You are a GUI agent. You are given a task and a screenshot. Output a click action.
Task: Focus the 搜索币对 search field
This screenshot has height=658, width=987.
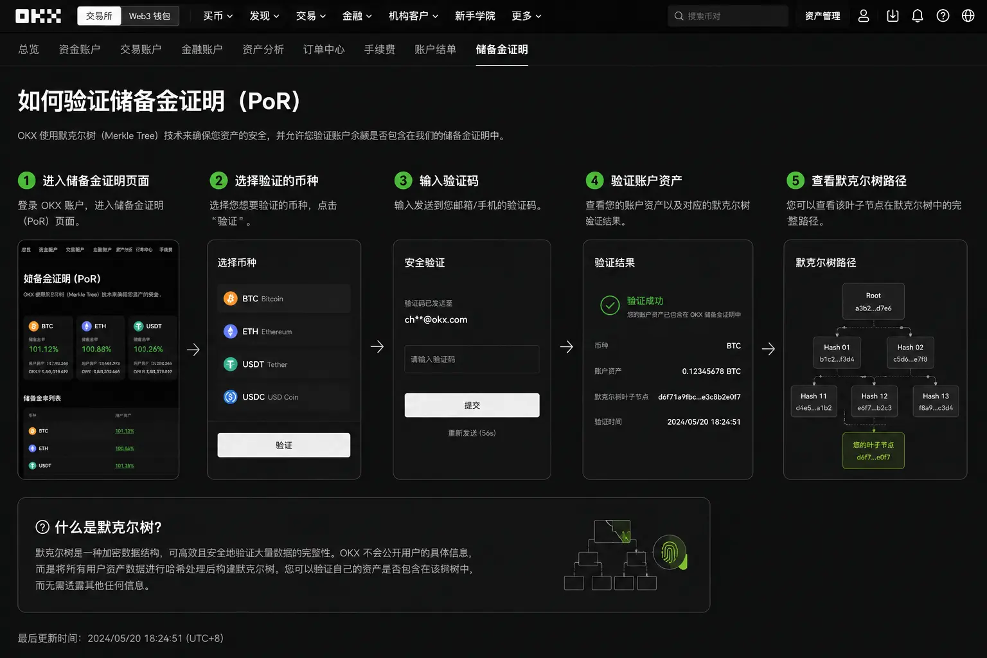[x=728, y=16]
